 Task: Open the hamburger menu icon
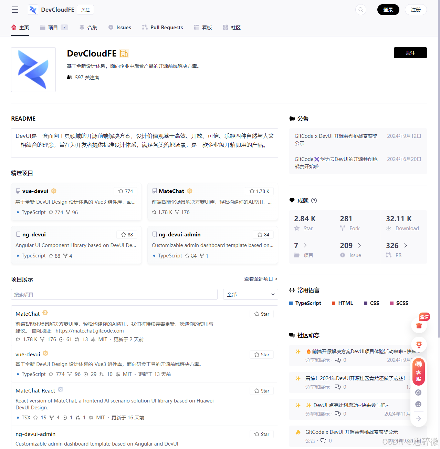tap(15, 10)
